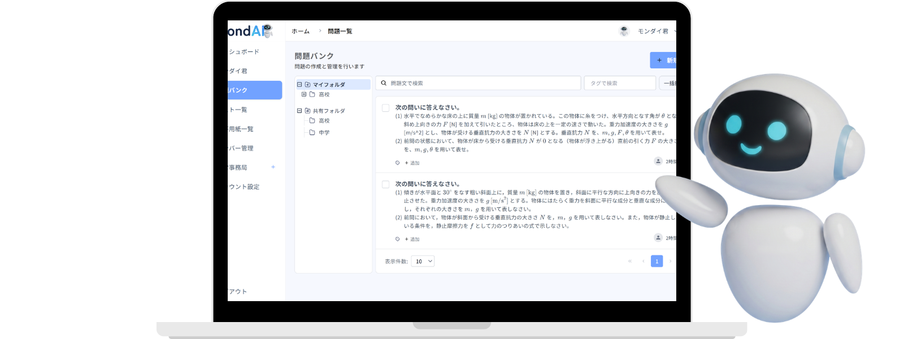Click the plus icon next to 事務局
Screen dimensions: 904x339
click(x=273, y=167)
